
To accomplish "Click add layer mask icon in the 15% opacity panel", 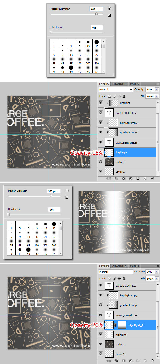I will (x=123, y=179).
